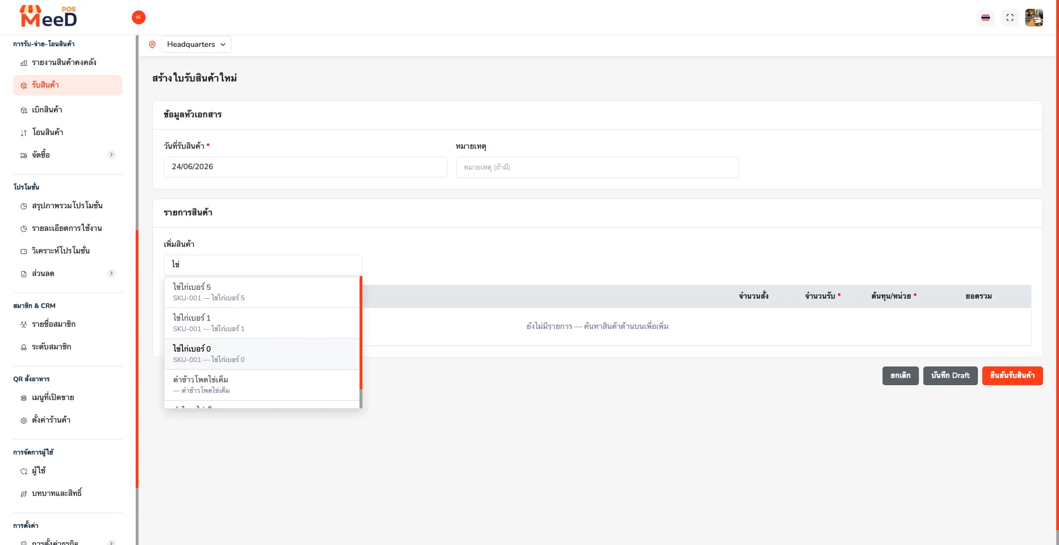Expand the ส่วนลด submenu chevron
The width and height of the screenshot is (1059, 545).
tap(111, 273)
